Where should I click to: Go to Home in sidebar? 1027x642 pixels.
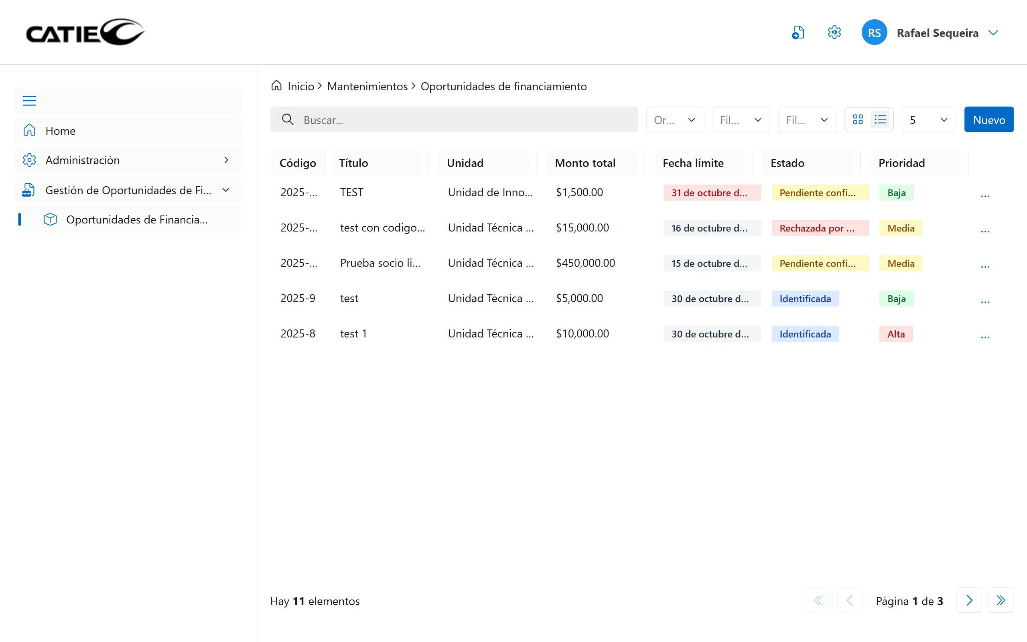(x=60, y=131)
